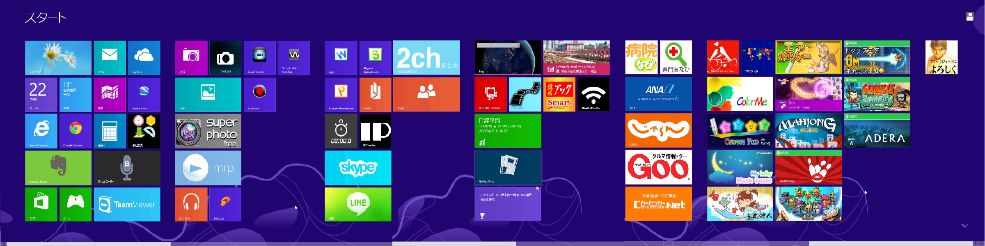This screenshot has width=985, height=246.
Task: Open the Carsensor.Net tile
Action: pos(658,204)
